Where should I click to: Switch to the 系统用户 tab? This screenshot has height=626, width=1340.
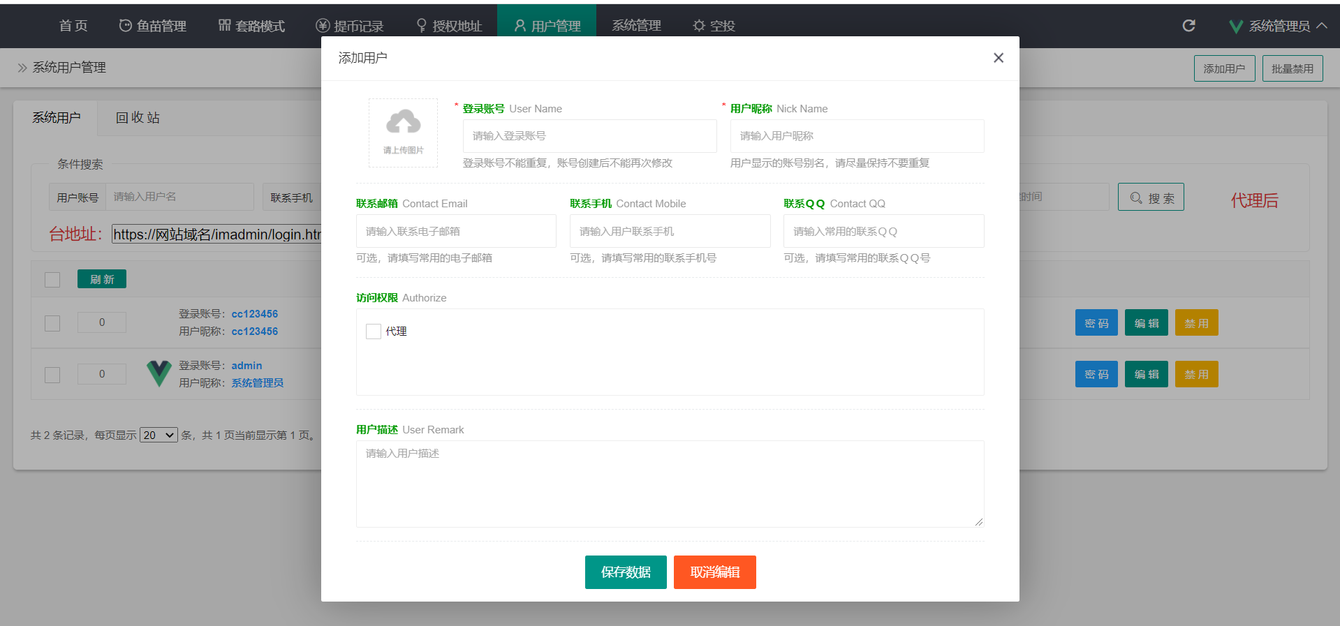click(56, 118)
